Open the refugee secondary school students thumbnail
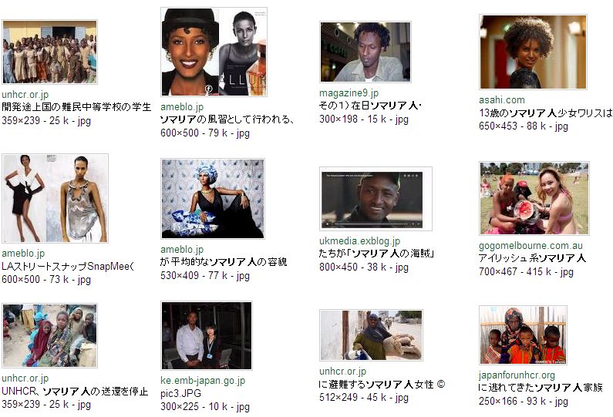613x417 pixels. click(x=49, y=52)
